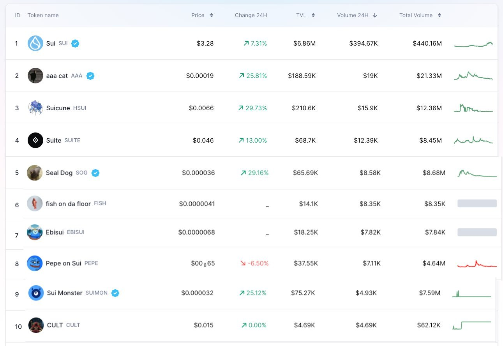Click the $7.84K total volume cell
The width and height of the screenshot is (503, 346).
tap(435, 232)
